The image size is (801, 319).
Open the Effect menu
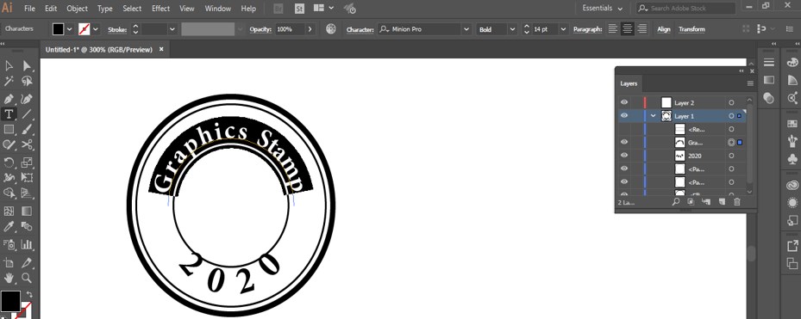(x=161, y=9)
